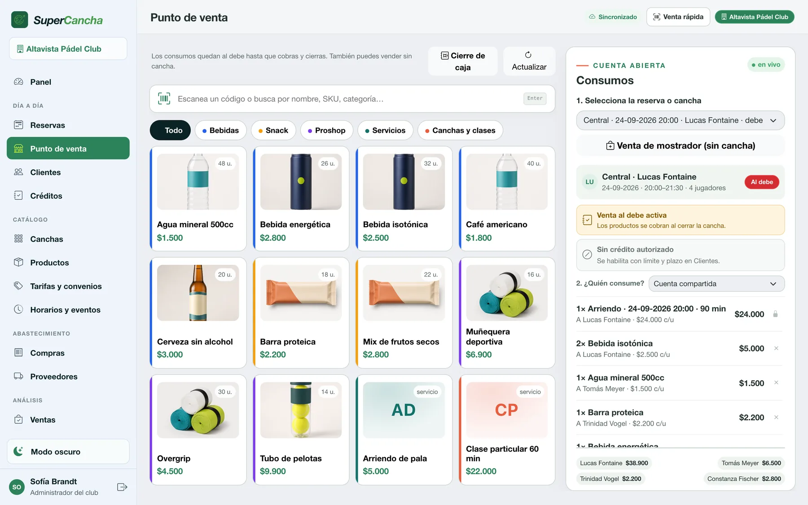Image resolution: width=808 pixels, height=505 pixels.
Task: Click the Compras list icon
Action: point(18,353)
